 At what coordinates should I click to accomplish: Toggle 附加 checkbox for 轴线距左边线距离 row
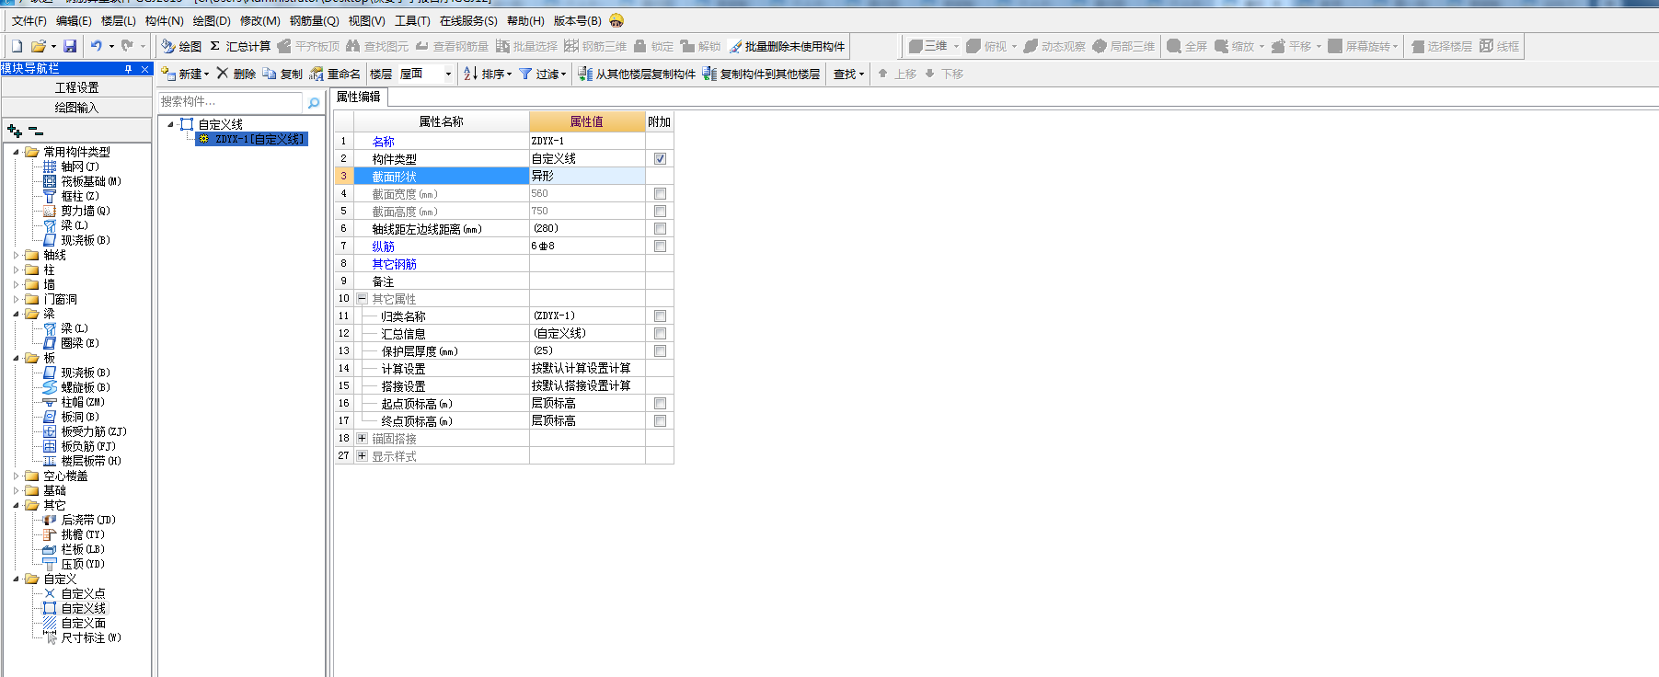(660, 228)
